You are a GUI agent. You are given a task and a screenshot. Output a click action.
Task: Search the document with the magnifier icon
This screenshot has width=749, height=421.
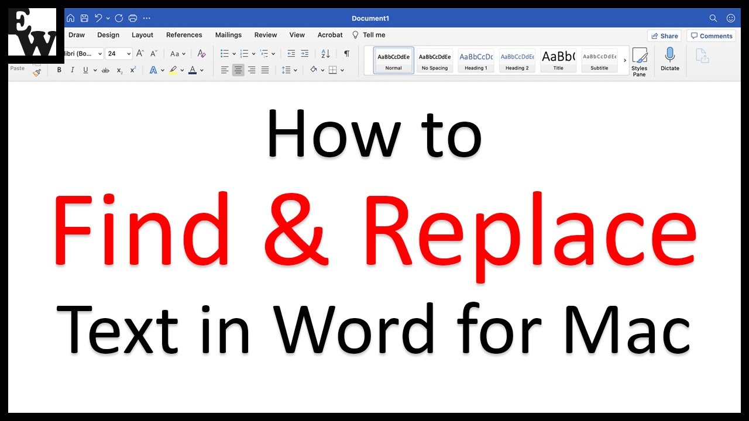point(713,18)
